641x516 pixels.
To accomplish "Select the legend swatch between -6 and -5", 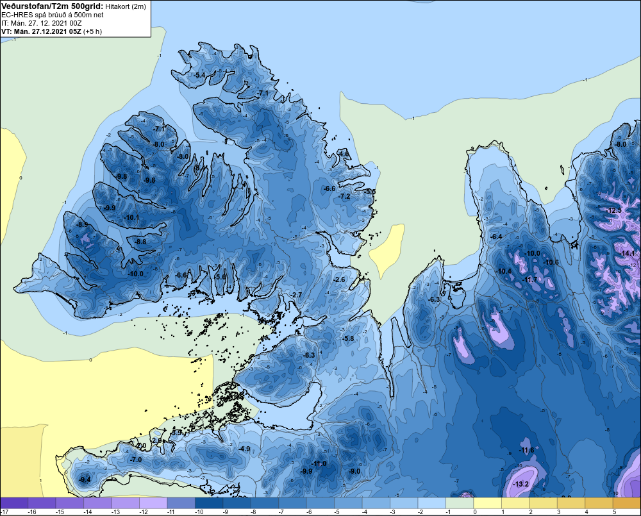I will [320, 503].
